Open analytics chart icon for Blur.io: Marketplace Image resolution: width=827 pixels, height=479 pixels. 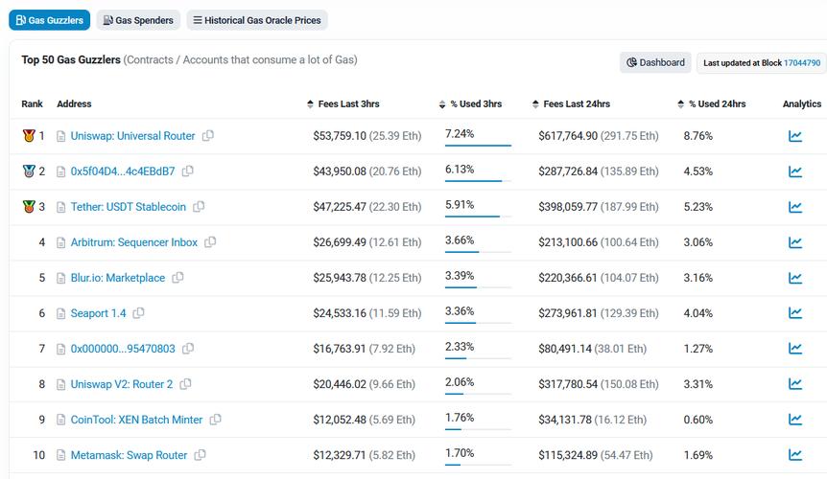point(794,278)
